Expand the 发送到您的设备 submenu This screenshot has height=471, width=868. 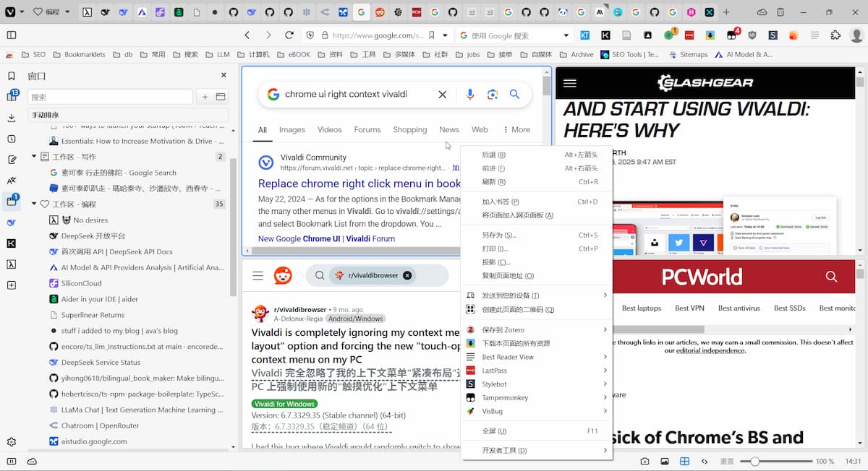[x=536, y=295]
